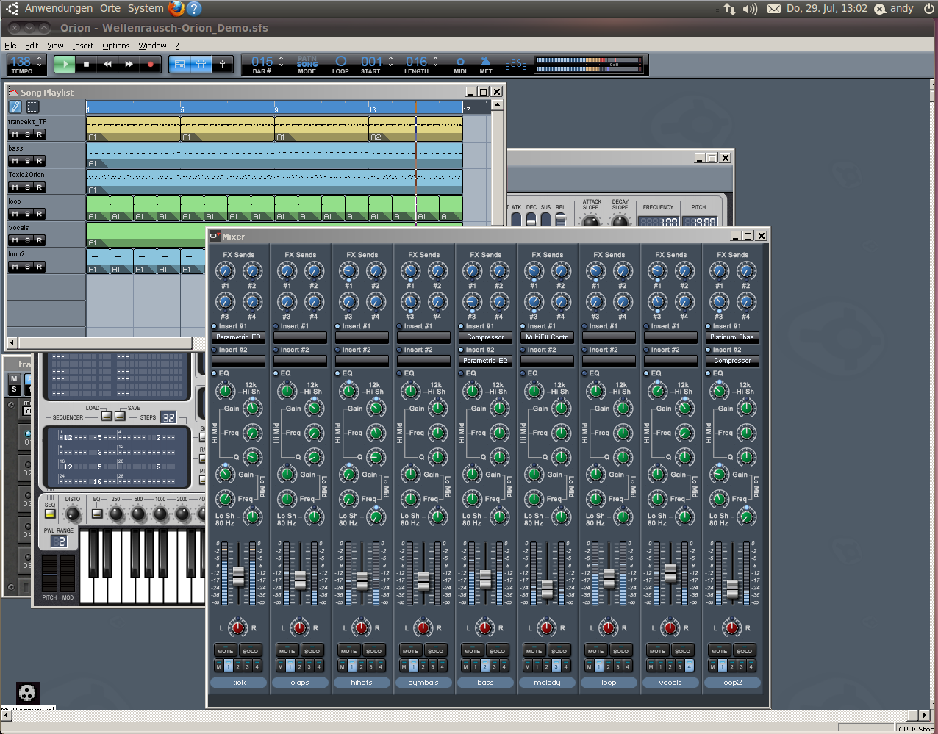Open the Parametric EQ insert slot on kick
The width and height of the screenshot is (938, 734).
pyautogui.click(x=238, y=337)
